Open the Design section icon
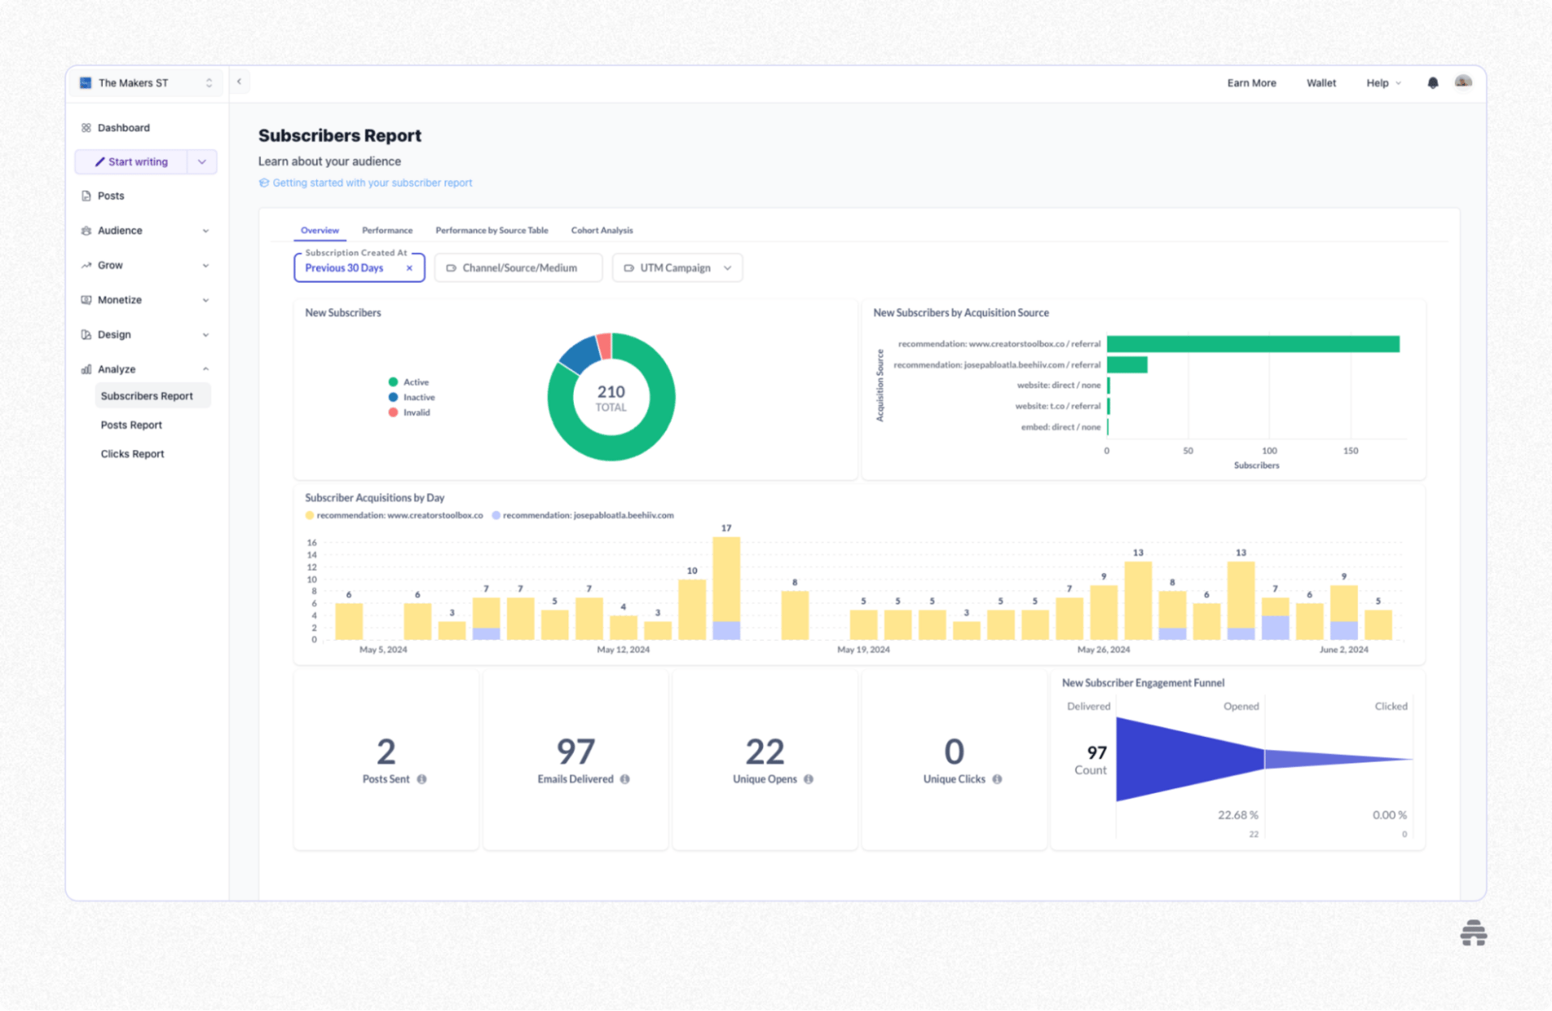This screenshot has width=1552, height=1011. (x=86, y=335)
